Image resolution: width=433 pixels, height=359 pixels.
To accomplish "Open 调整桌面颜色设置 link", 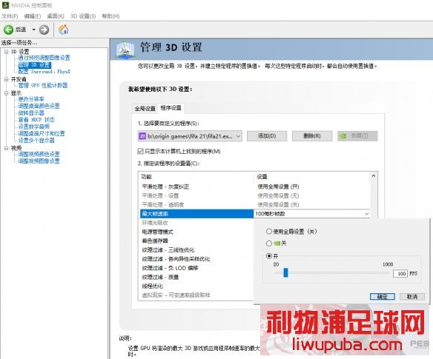I will coord(39,106).
